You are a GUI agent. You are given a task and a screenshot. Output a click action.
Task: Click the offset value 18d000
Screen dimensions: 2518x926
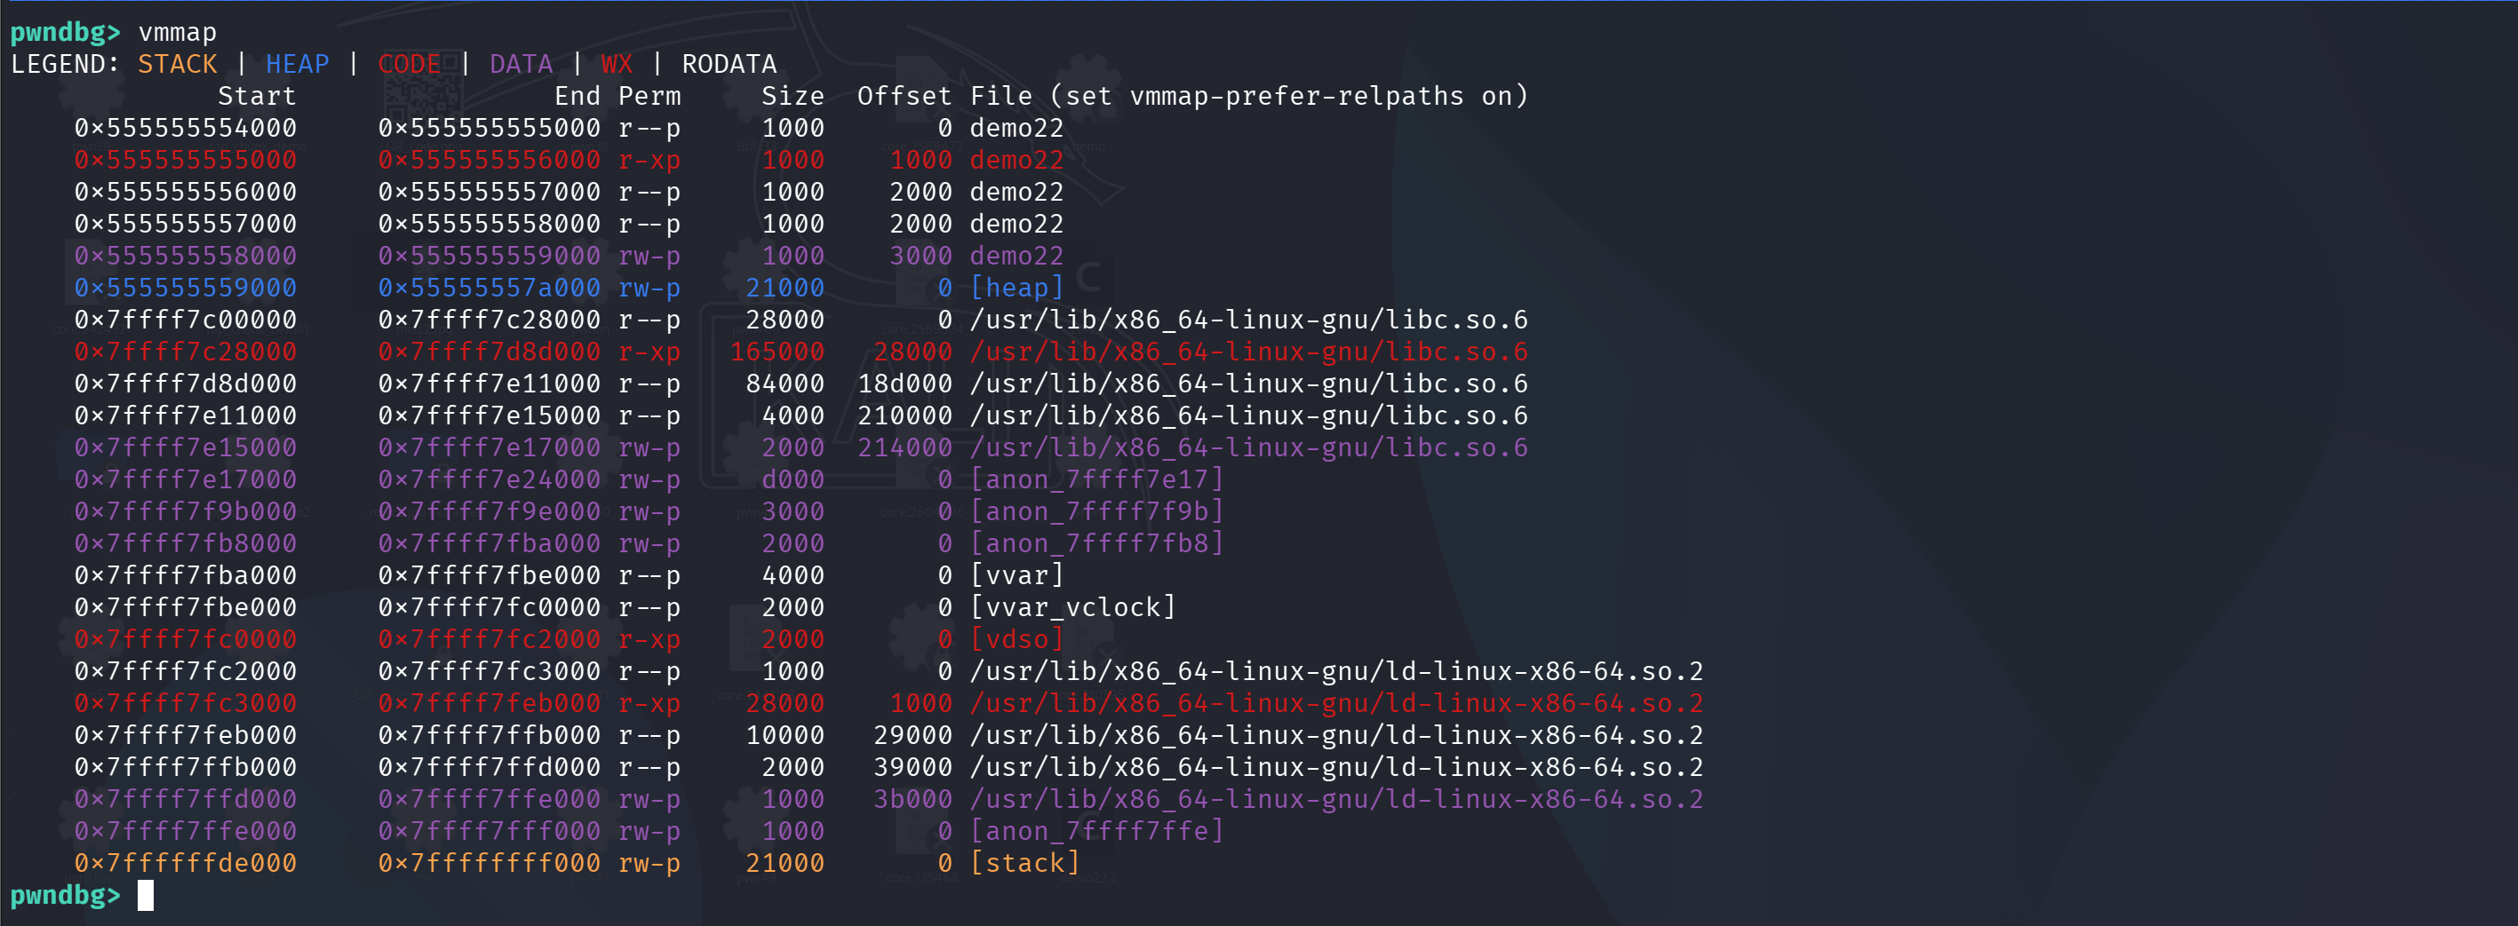coord(904,384)
